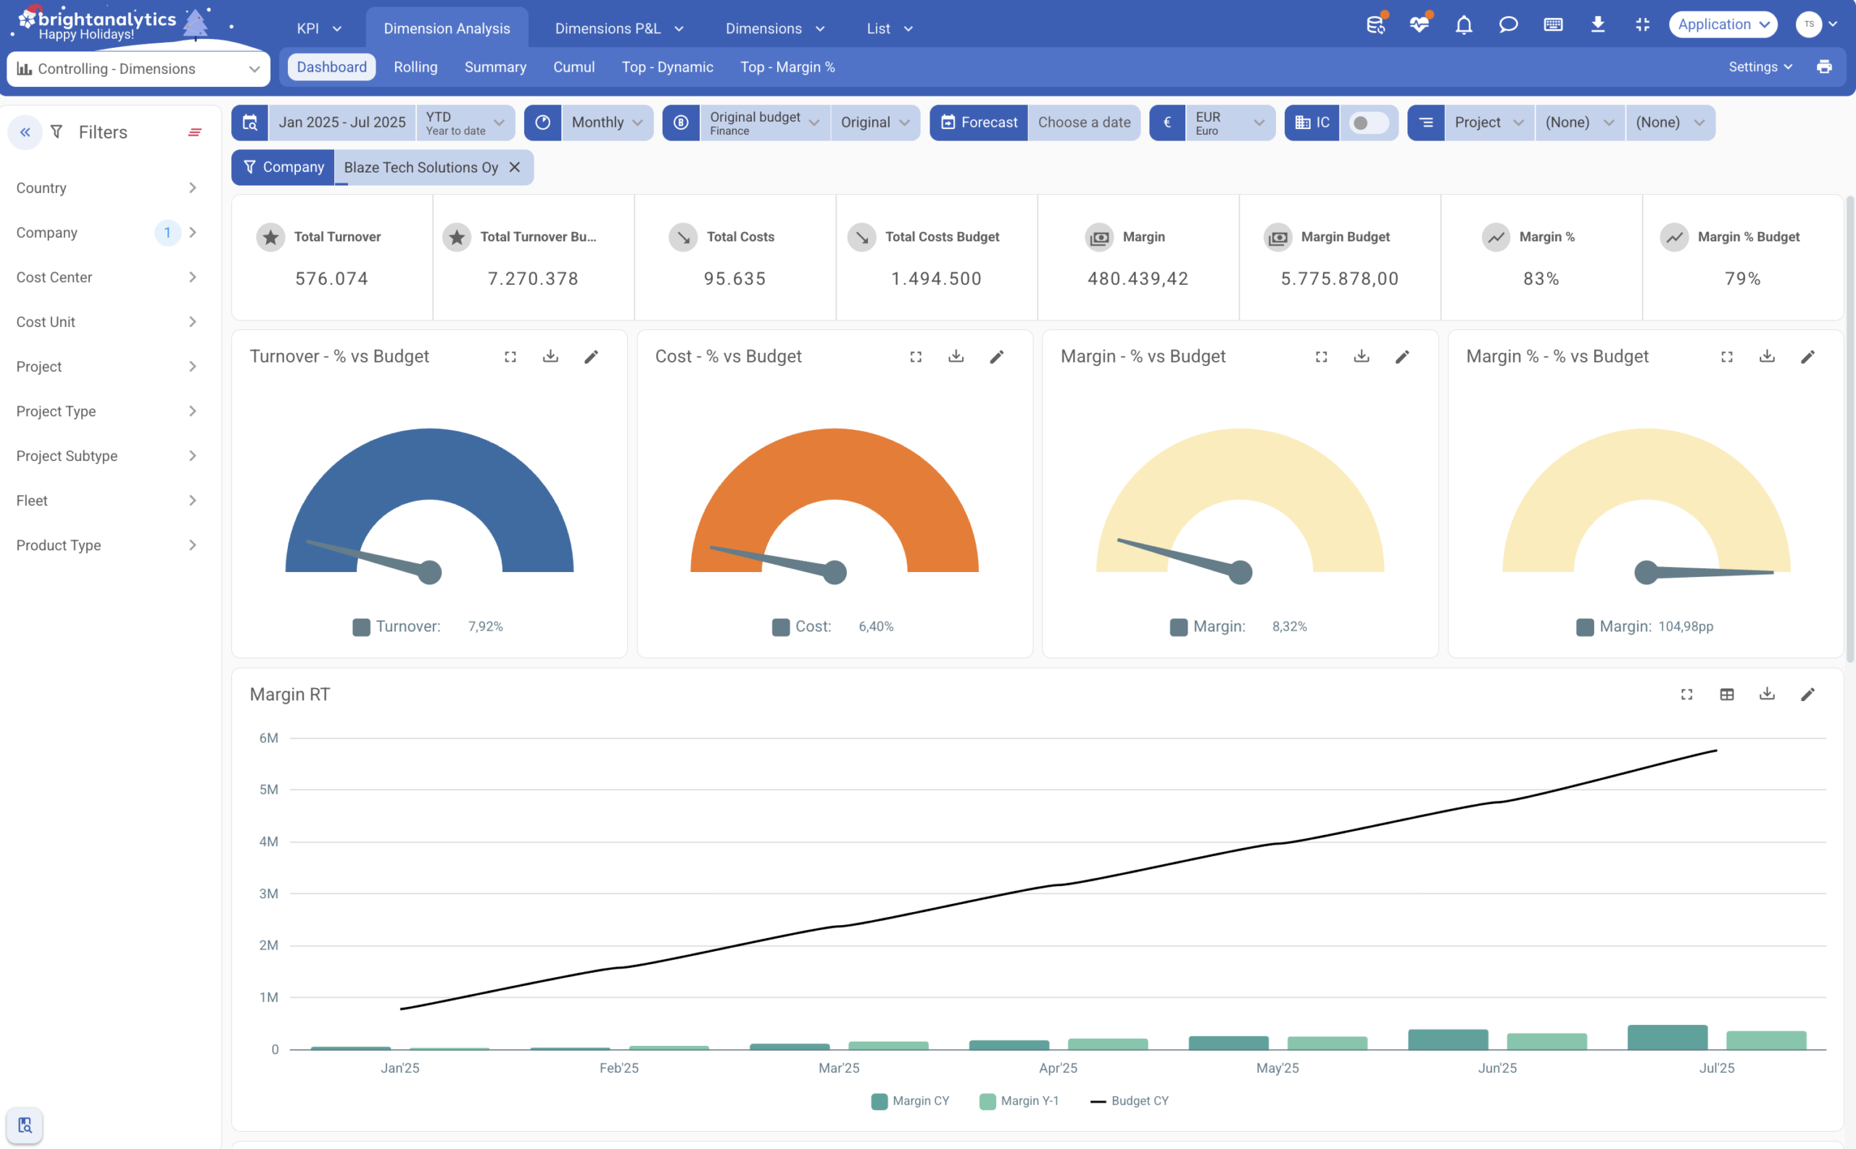Image resolution: width=1856 pixels, height=1149 pixels.
Task: Toggle Budget CY legend line
Action: 1130,1100
